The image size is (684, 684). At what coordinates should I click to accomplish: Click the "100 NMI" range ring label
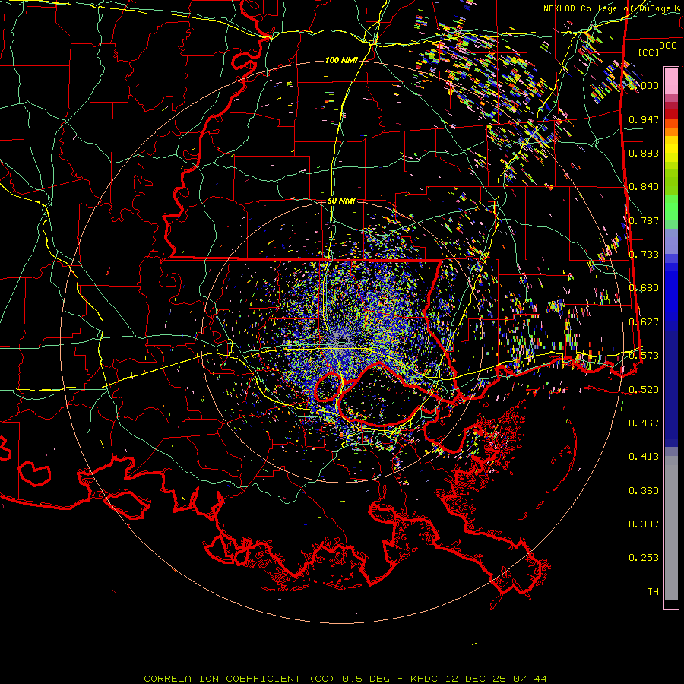pos(341,60)
